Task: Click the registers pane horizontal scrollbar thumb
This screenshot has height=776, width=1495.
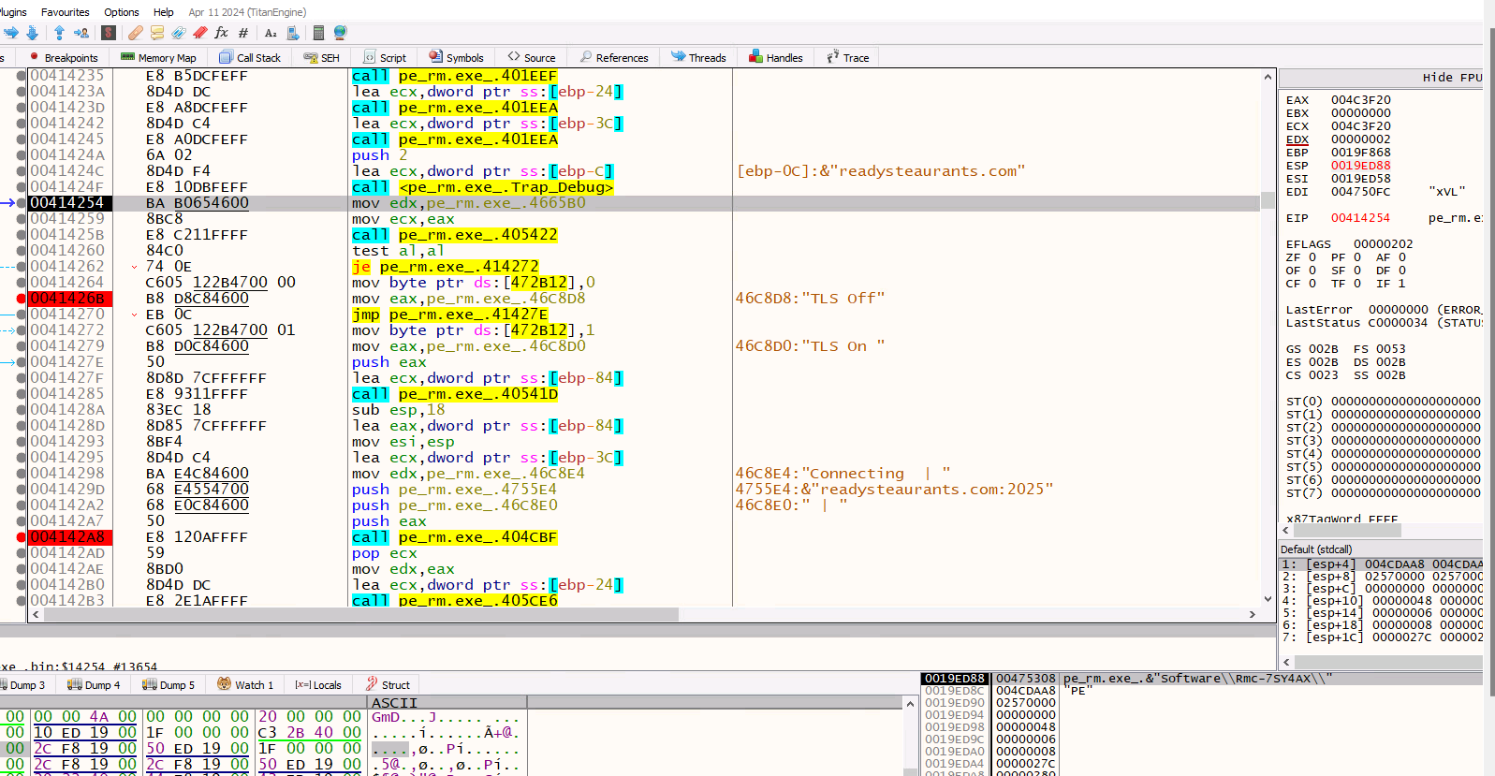Action: pyautogui.click(x=1347, y=530)
